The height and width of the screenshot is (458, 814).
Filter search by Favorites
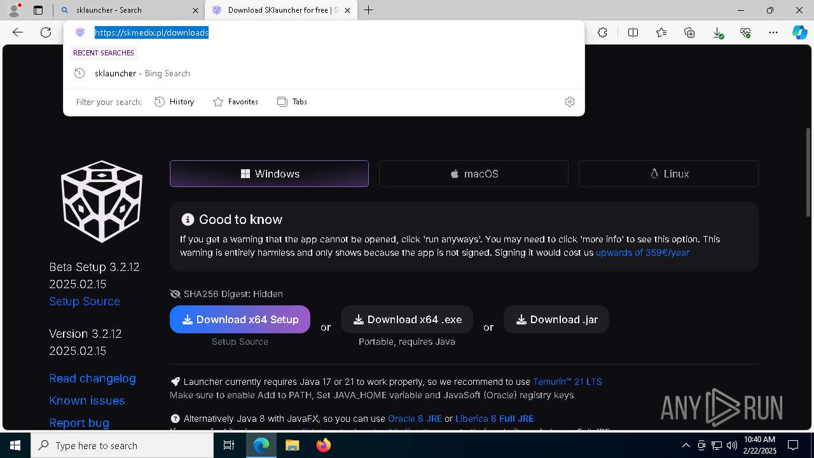click(235, 102)
